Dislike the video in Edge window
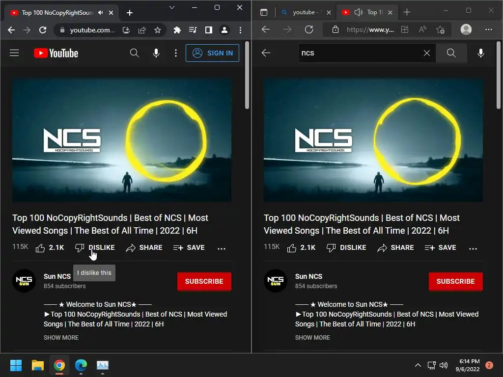The width and height of the screenshot is (503, 377). 346,248
